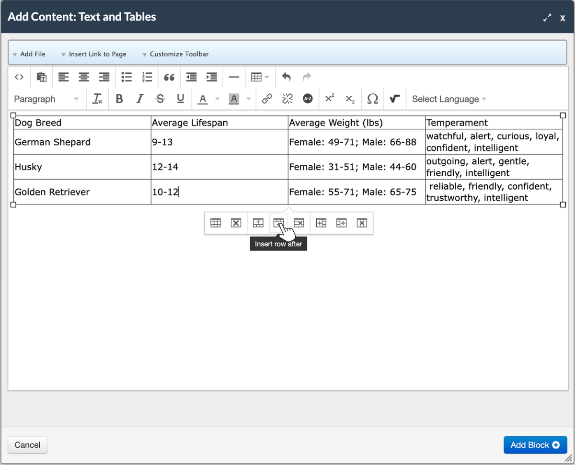Click the Average Weight (lbs) header cell

pyautogui.click(x=356, y=123)
